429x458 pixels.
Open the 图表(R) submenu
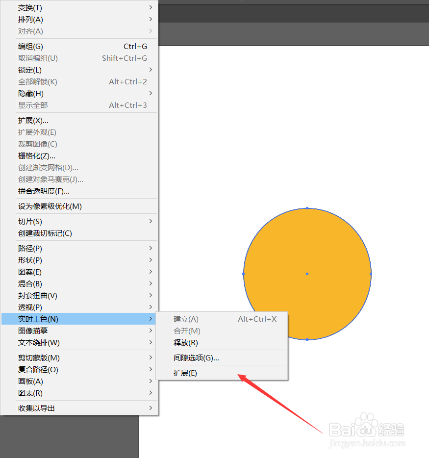click(x=79, y=393)
